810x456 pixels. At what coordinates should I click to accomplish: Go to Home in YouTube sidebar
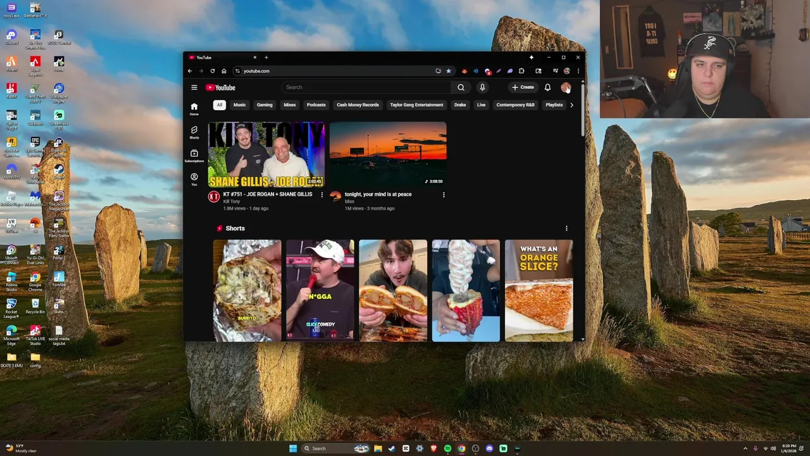(194, 109)
